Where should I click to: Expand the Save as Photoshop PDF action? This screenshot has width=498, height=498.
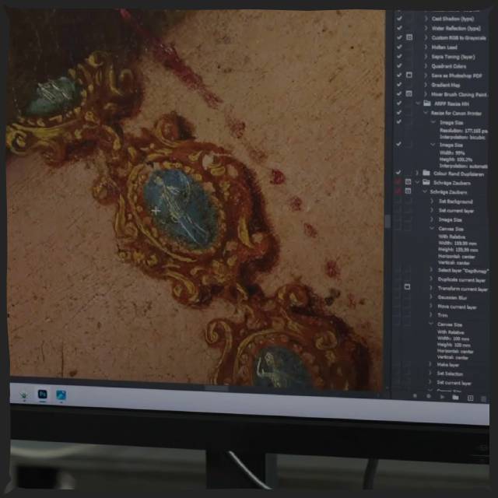426,75
